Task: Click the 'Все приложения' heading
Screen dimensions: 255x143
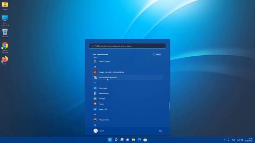Action: pyautogui.click(x=101, y=54)
